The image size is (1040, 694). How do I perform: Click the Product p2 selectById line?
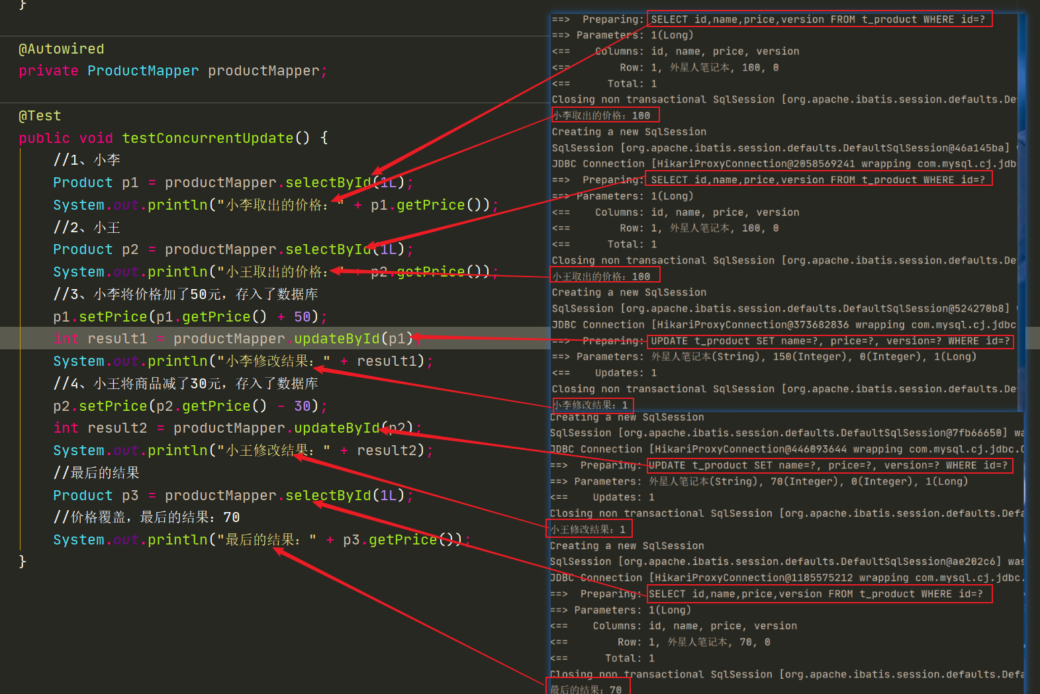233,249
